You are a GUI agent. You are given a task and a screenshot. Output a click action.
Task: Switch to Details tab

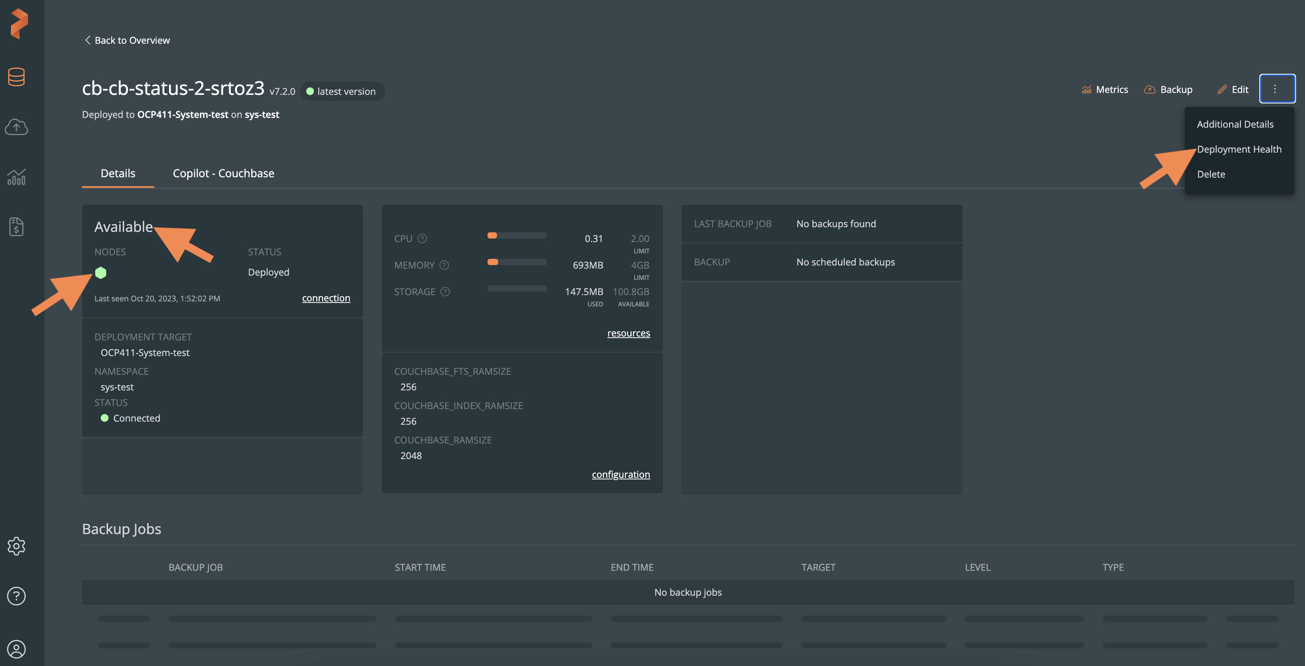click(x=117, y=173)
